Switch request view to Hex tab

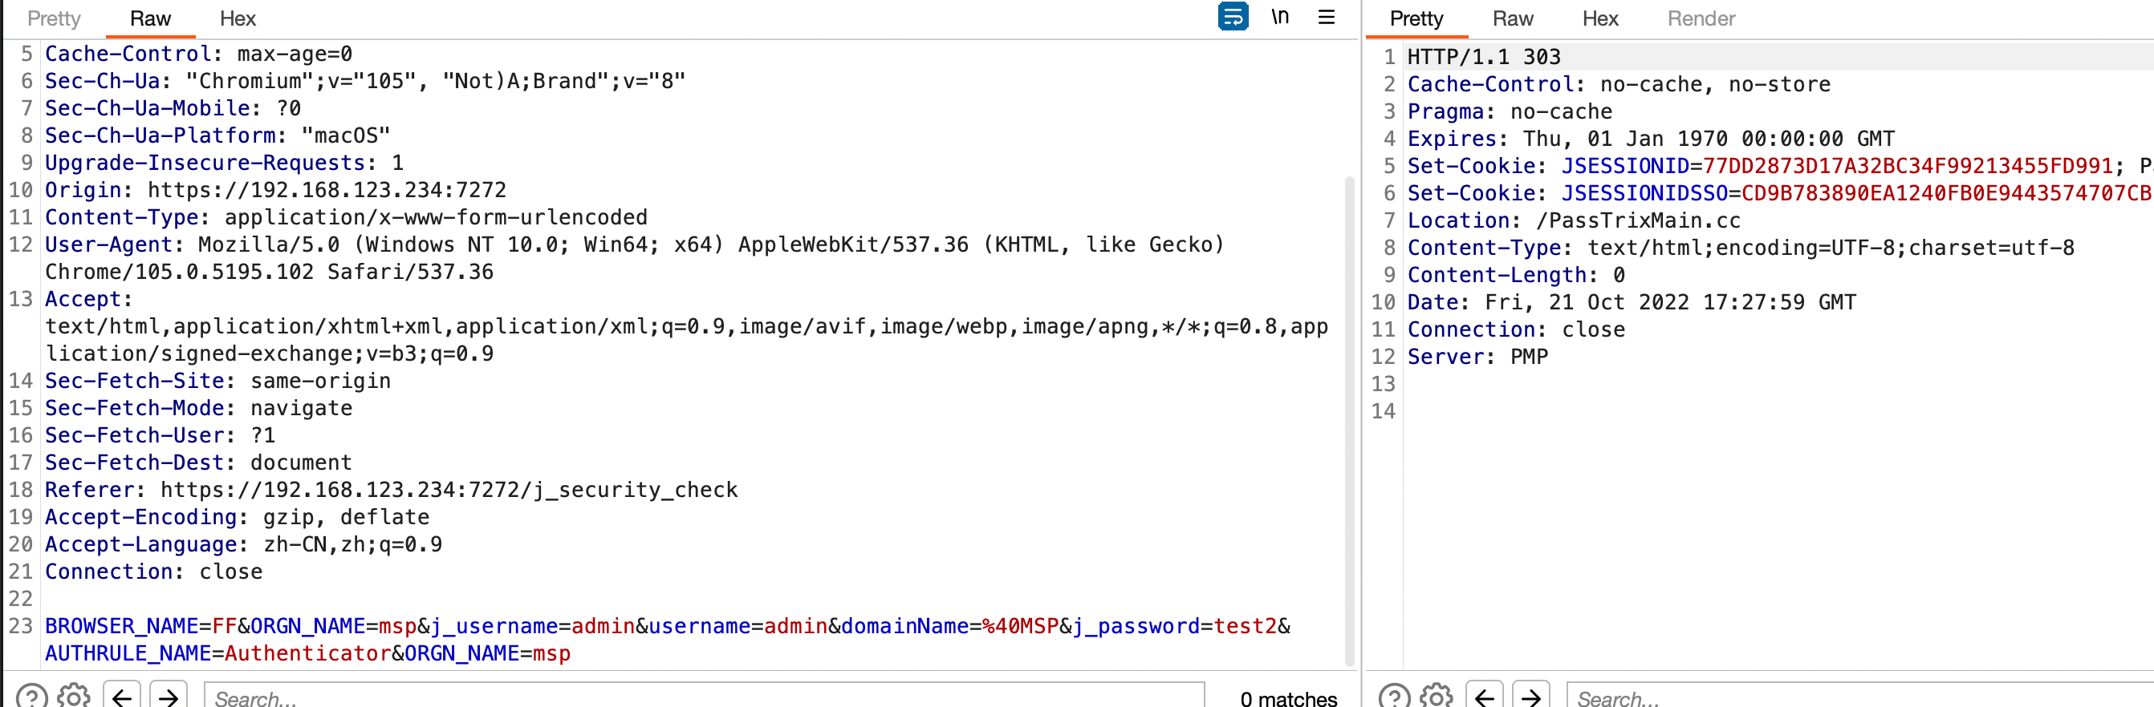point(238,18)
